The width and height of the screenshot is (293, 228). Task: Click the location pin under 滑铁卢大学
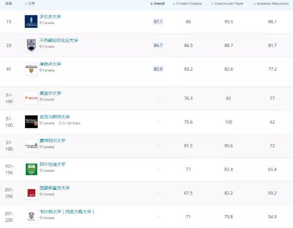point(41,70)
